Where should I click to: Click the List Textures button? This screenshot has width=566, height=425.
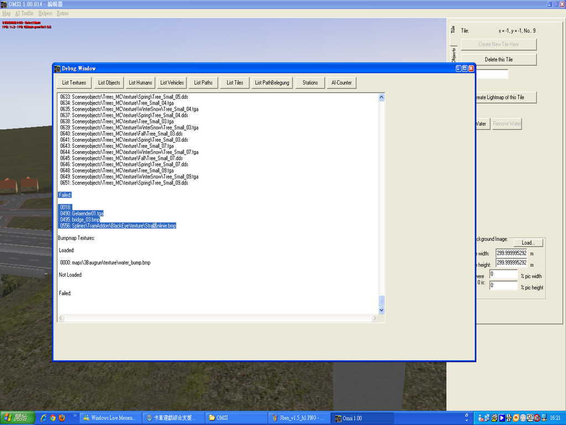pos(74,82)
